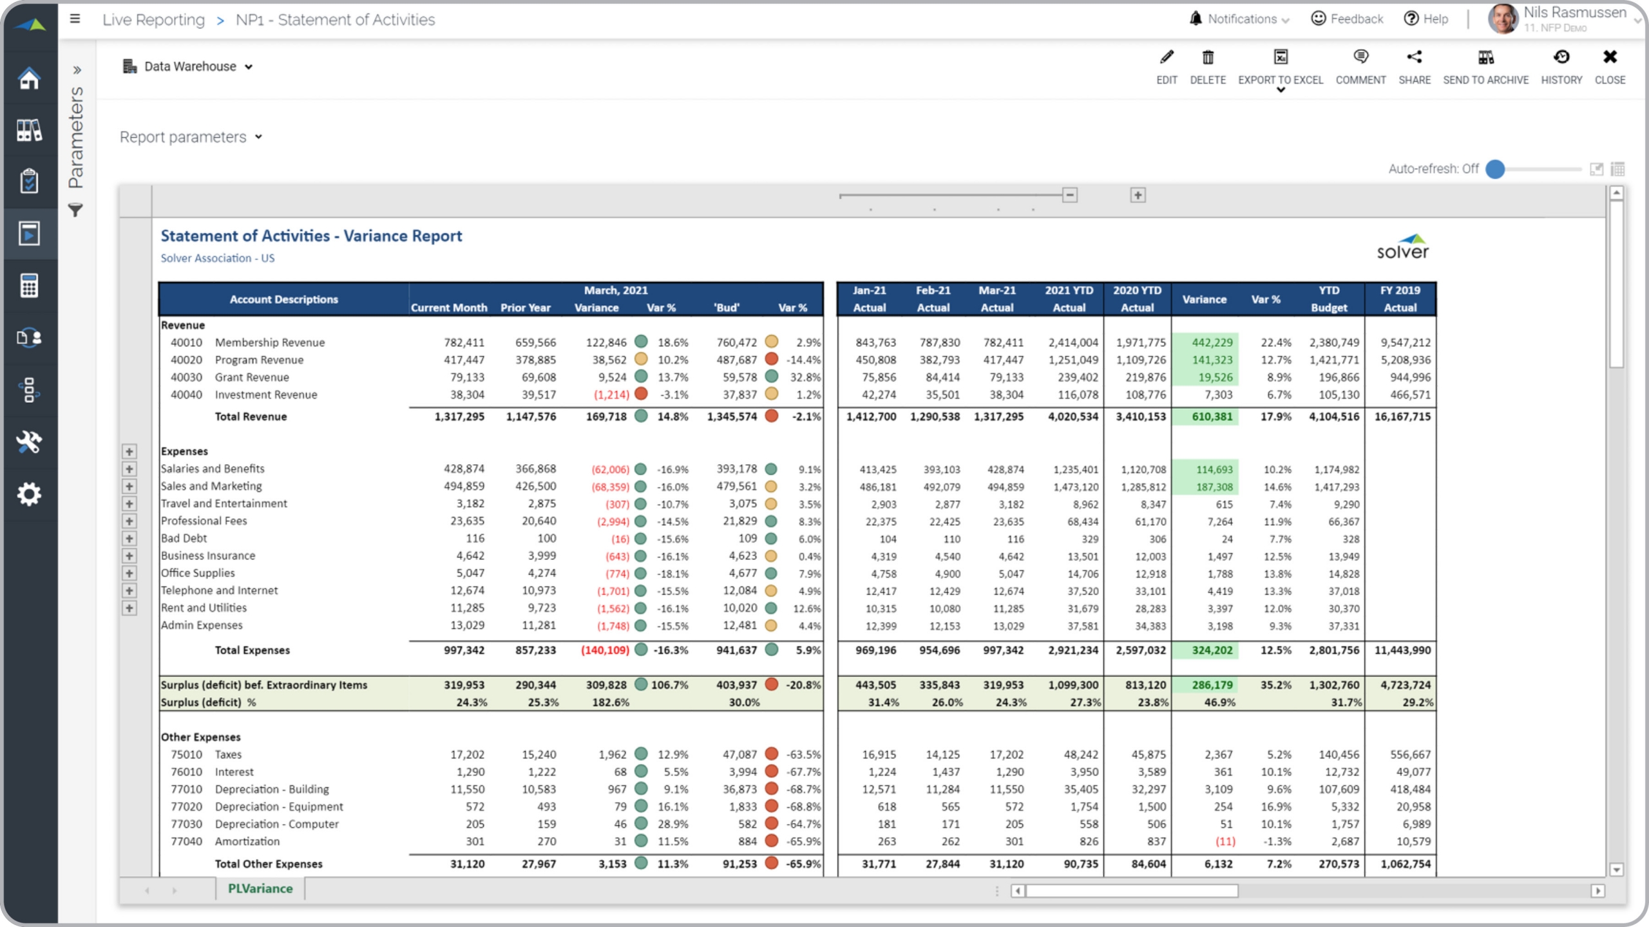Toggle the Auto-refresh switch

tap(1496, 169)
